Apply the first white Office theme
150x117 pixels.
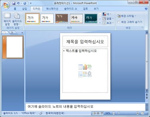[32, 19]
